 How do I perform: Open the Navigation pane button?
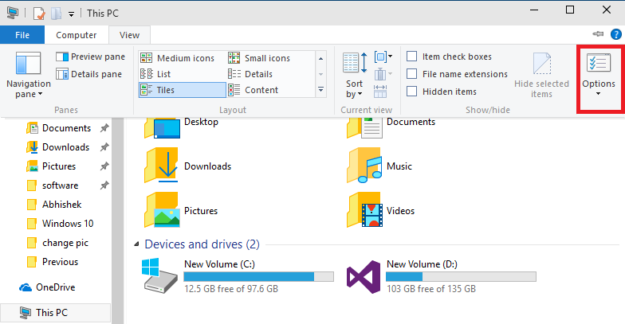[28, 77]
